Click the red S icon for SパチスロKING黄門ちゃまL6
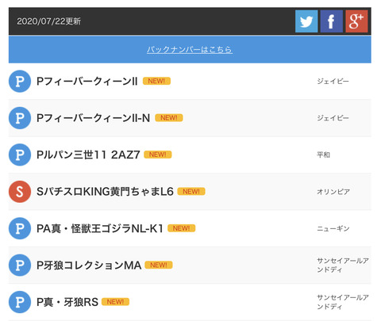The height and width of the screenshot is (321, 381). tap(20, 192)
